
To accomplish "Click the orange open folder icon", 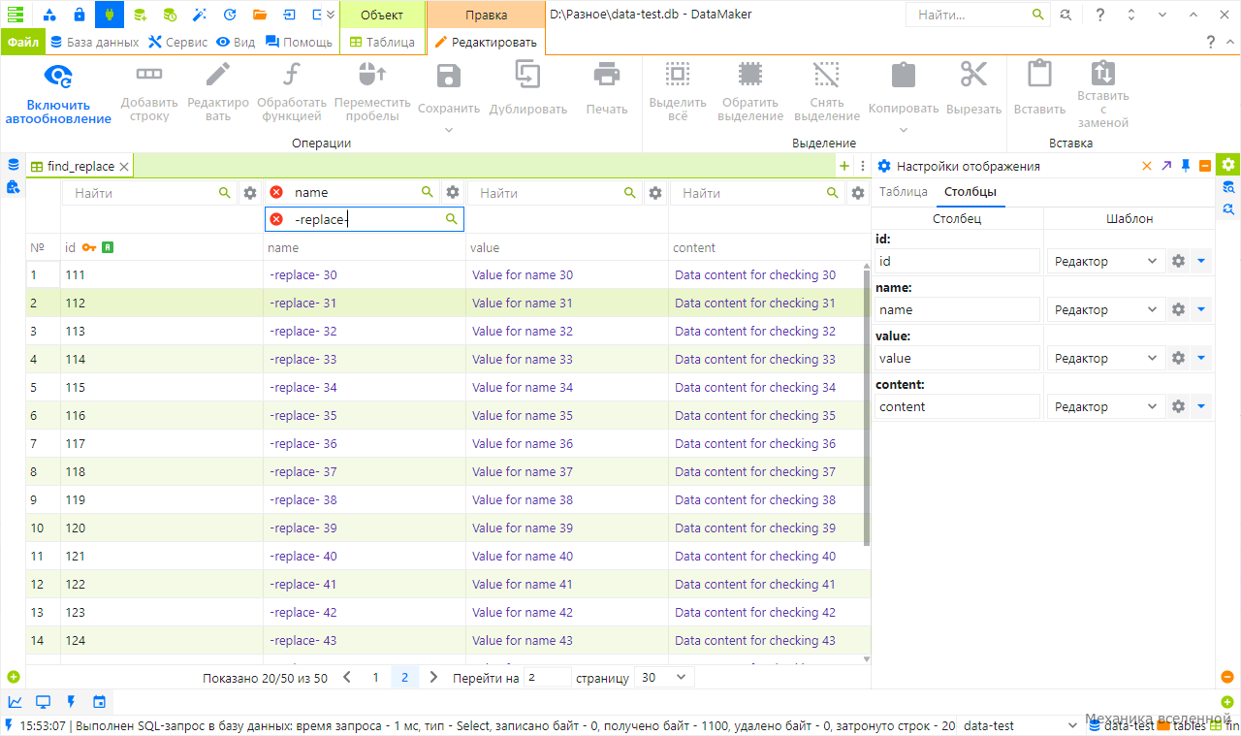I will click(260, 15).
